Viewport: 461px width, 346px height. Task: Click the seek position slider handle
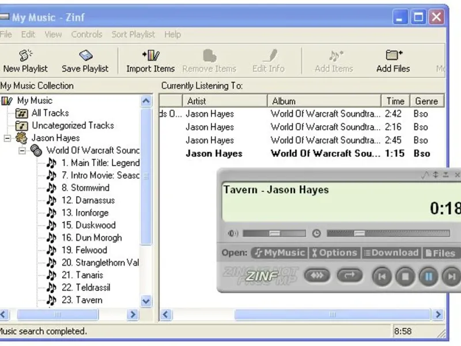(x=359, y=234)
